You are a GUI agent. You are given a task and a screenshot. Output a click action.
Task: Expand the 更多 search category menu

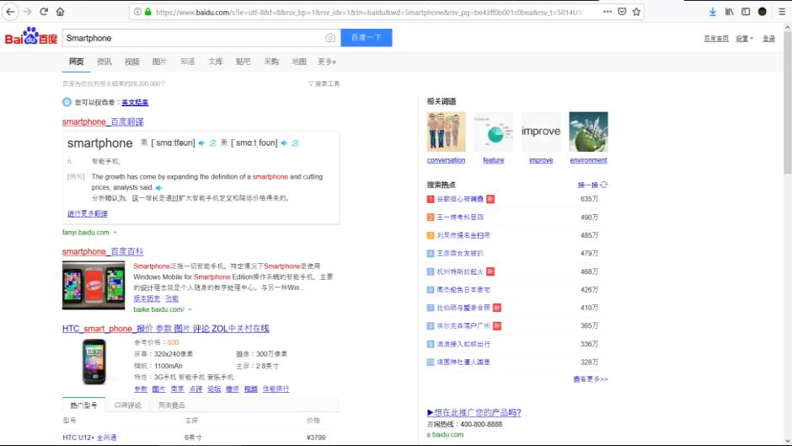coord(327,62)
